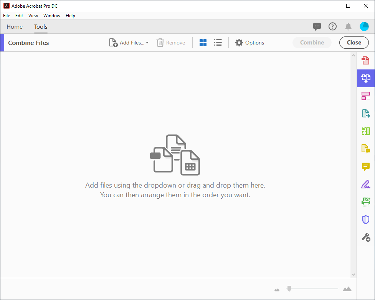
Task: Click the file drop area illustration
Action: [x=175, y=155]
